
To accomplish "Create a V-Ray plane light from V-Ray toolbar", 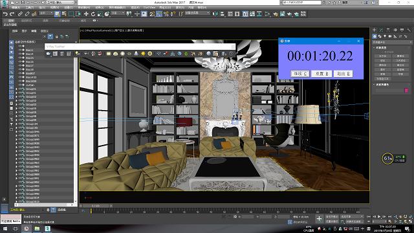I will (x=109, y=54).
